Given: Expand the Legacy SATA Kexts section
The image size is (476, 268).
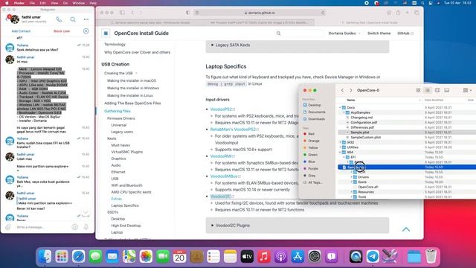Looking at the screenshot, I should [297, 45].
